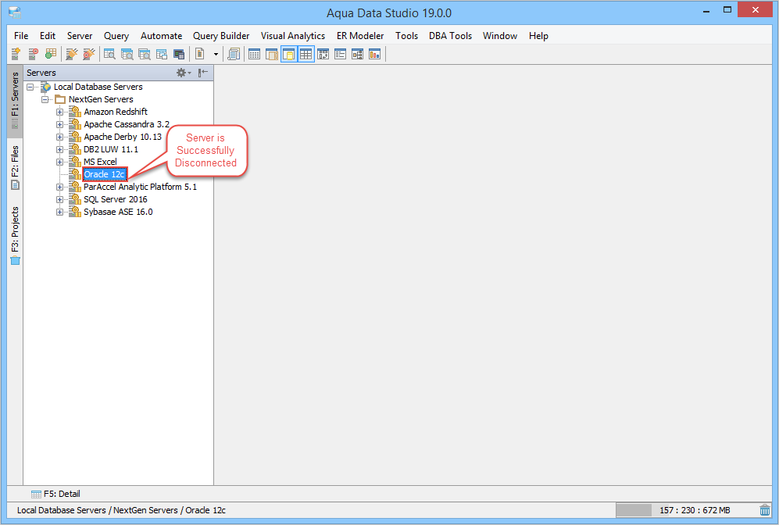This screenshot has width=779, height=525.
Task: Open the dark terminal shell toolbar icon
Action: [179, 54]
